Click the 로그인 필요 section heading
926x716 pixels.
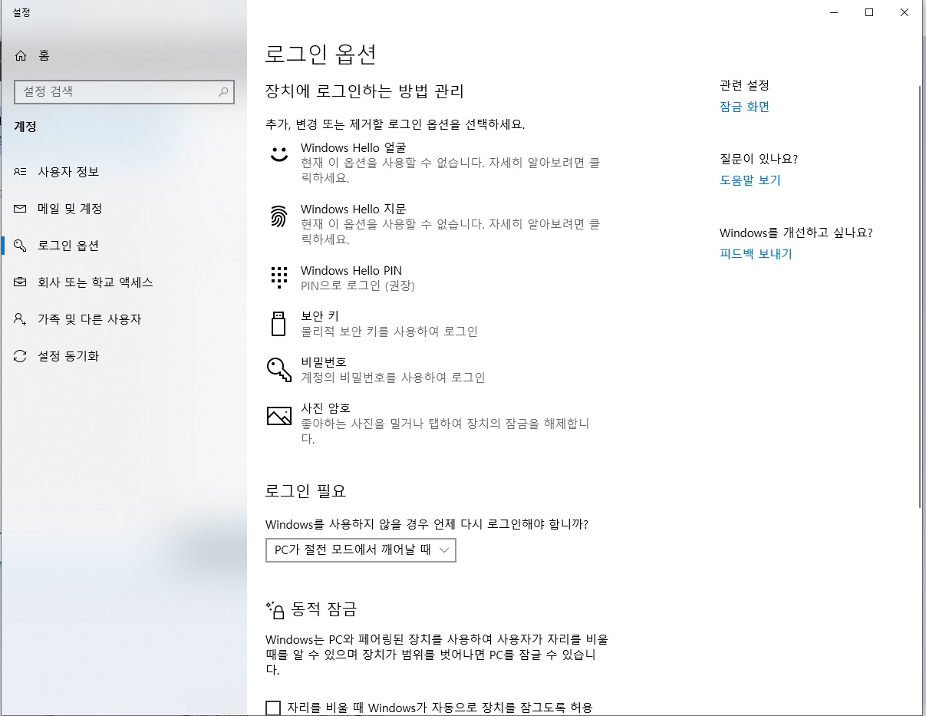click(x=305, y=490)
